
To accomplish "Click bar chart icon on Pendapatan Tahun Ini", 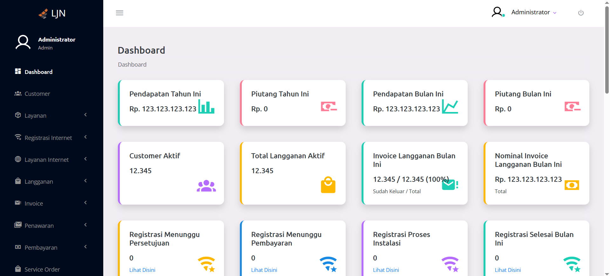I will pos(206,107).
